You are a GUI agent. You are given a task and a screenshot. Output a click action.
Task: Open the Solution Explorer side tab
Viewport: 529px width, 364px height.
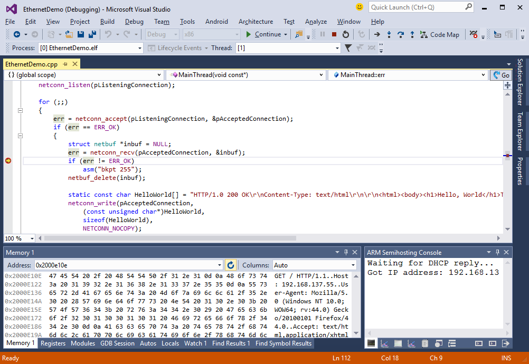tap(520, 82)
